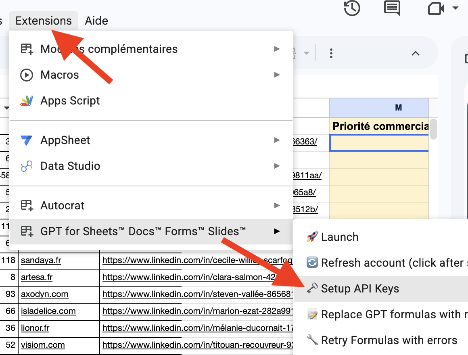Select column M header
The image size is (468, 355).
tap(379, 107)
